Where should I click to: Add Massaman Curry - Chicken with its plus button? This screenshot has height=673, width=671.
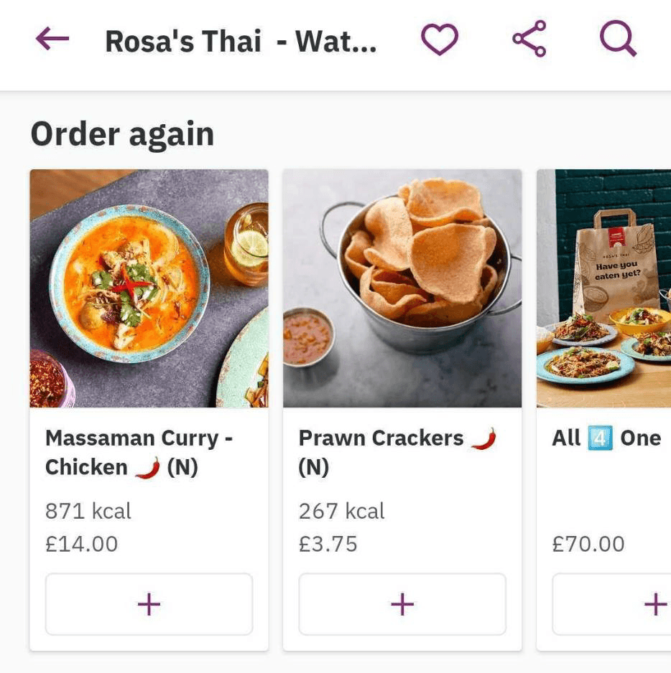coord(149,604)
